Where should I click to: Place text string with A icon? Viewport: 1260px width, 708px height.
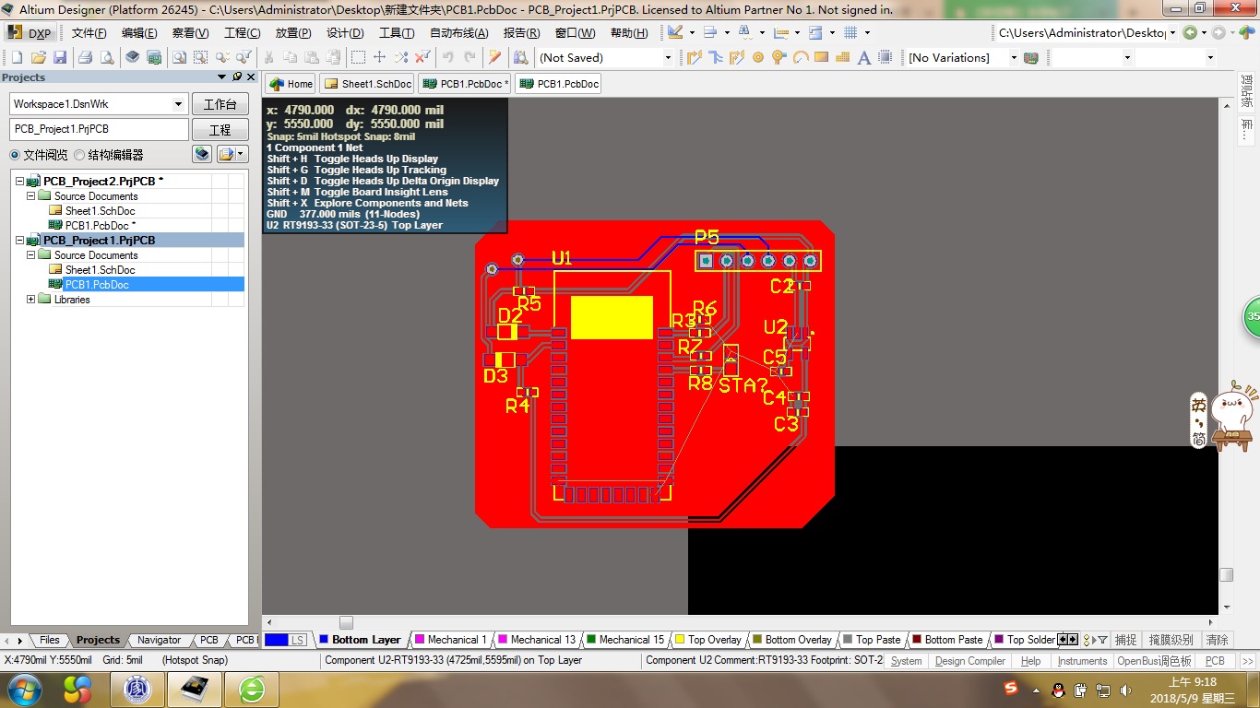tap(864, 57)
